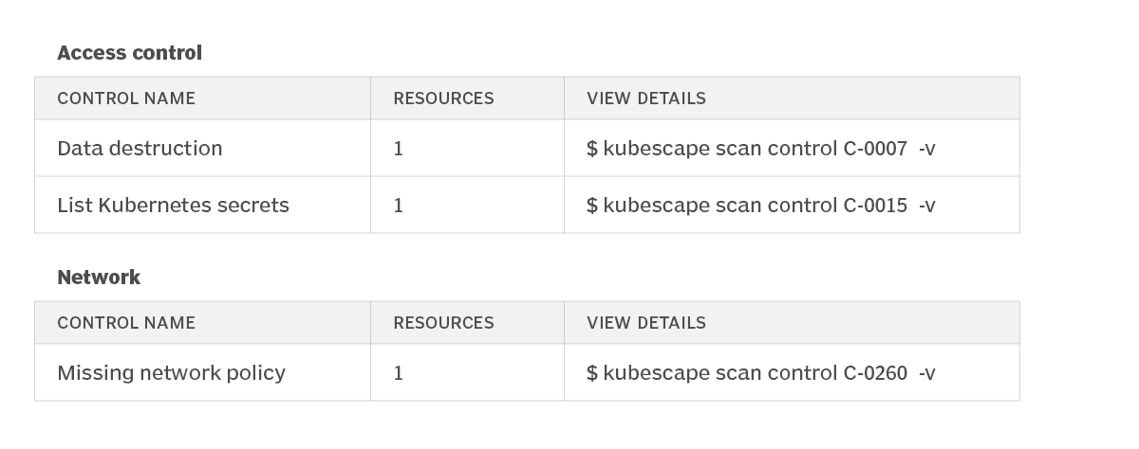Click CONTROL NAME header in Access control table
The width and height of the screenshot is (1139, 449).
pos(126,99)
